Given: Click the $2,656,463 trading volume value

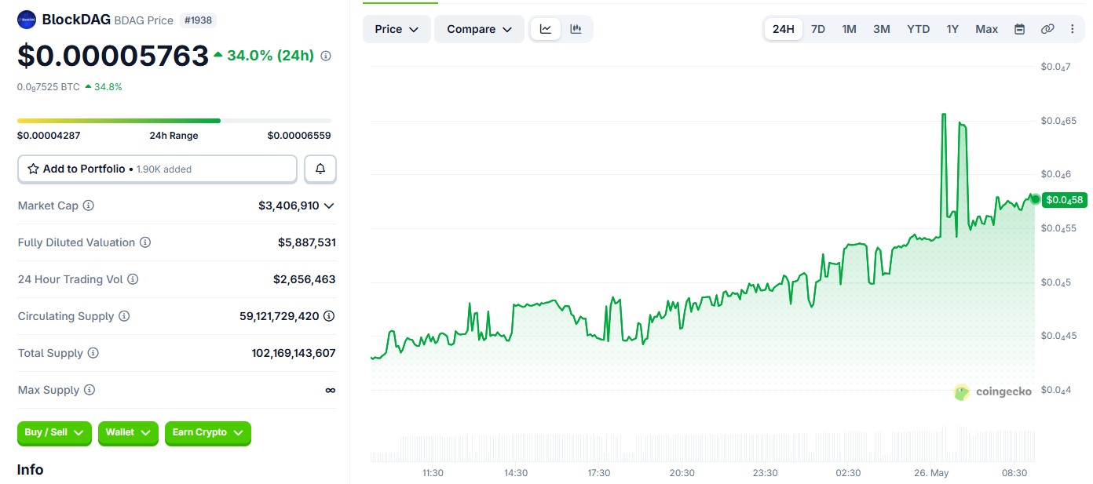Looking at the screenshot, I should tap(305, 279).
